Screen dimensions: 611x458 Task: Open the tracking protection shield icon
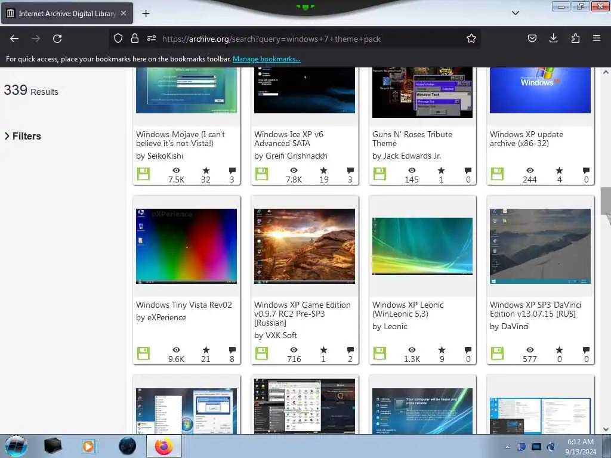click(x=118, y=38)
